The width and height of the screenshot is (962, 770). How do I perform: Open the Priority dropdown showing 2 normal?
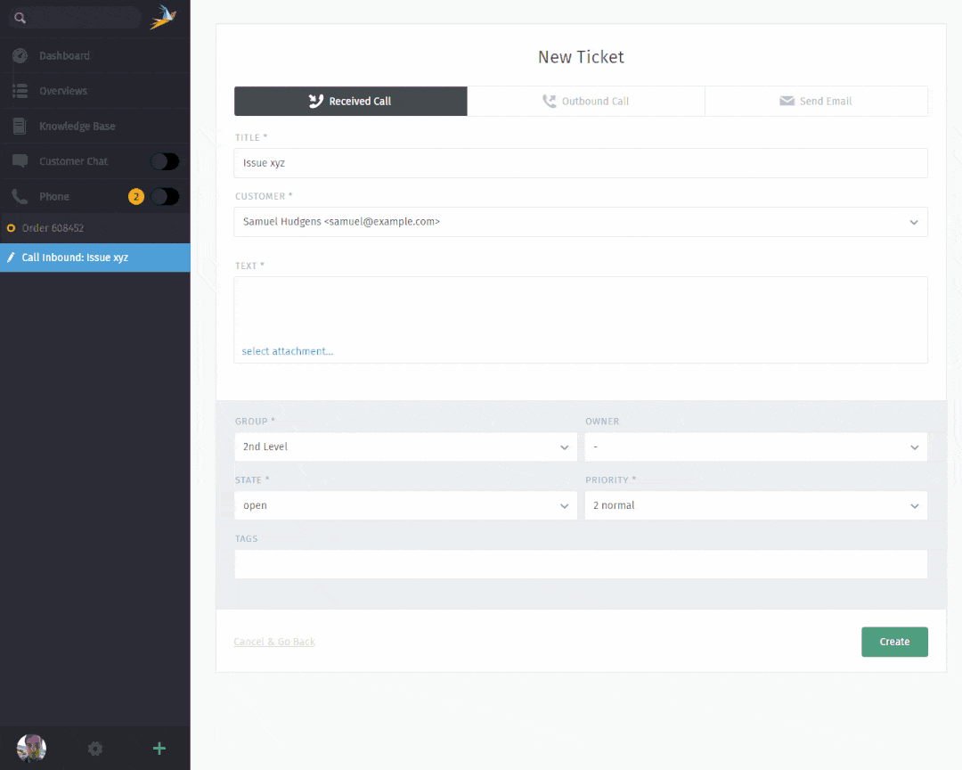pyautogui.click(x=755, y=506)
